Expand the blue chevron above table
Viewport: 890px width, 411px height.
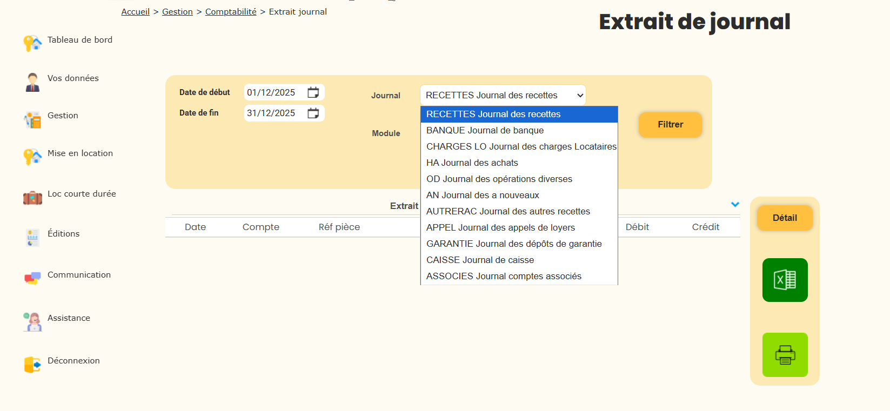(x=735, y=205)
